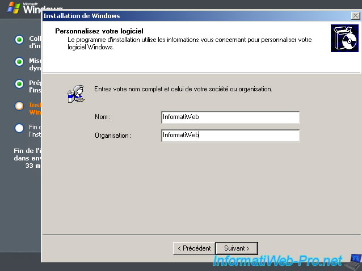
Task: Select the orange current installation step indicator
Action: coord(19,106)
